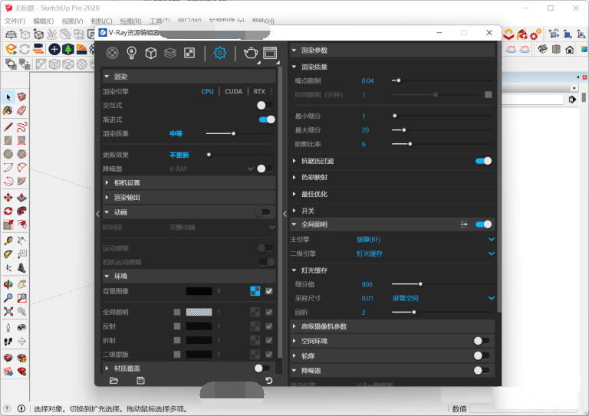Click the house icon in SketchUp toolbar

570,50
